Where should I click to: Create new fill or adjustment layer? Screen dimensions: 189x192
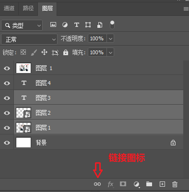[136, 184]
